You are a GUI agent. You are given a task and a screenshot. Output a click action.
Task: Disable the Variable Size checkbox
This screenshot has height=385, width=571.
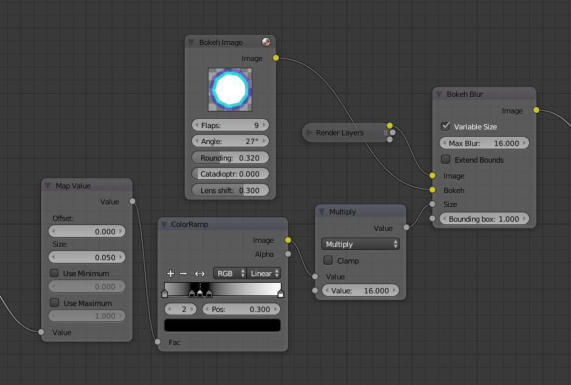click(446, 126)
